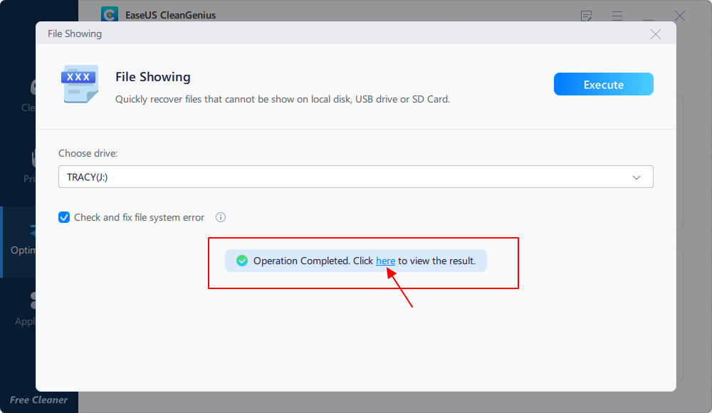The width and height of the screenshot is (712, 413).
Task: Click the File Showing XXX file icon
Action: (79, 84)
